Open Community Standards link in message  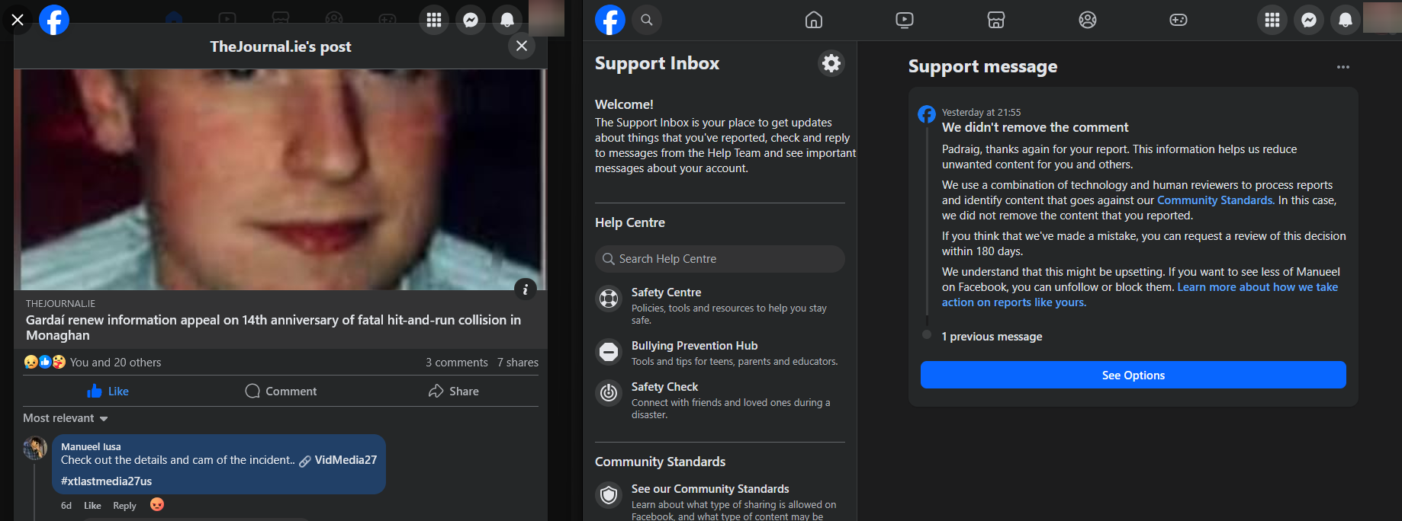click(1214, 200)
